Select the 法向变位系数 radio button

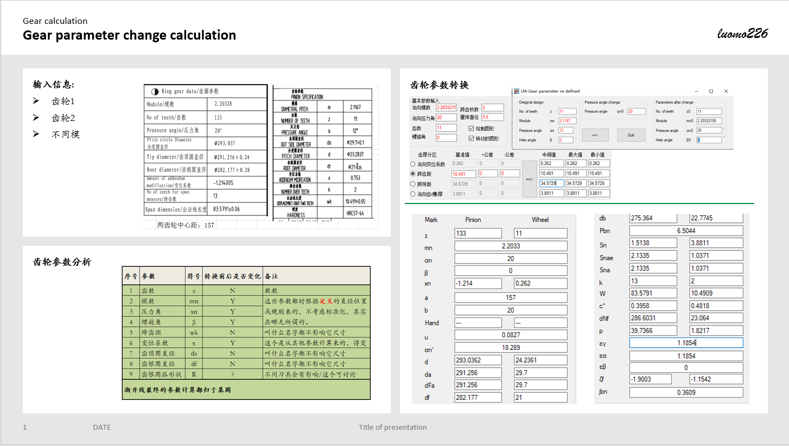(x=413, y=164)
